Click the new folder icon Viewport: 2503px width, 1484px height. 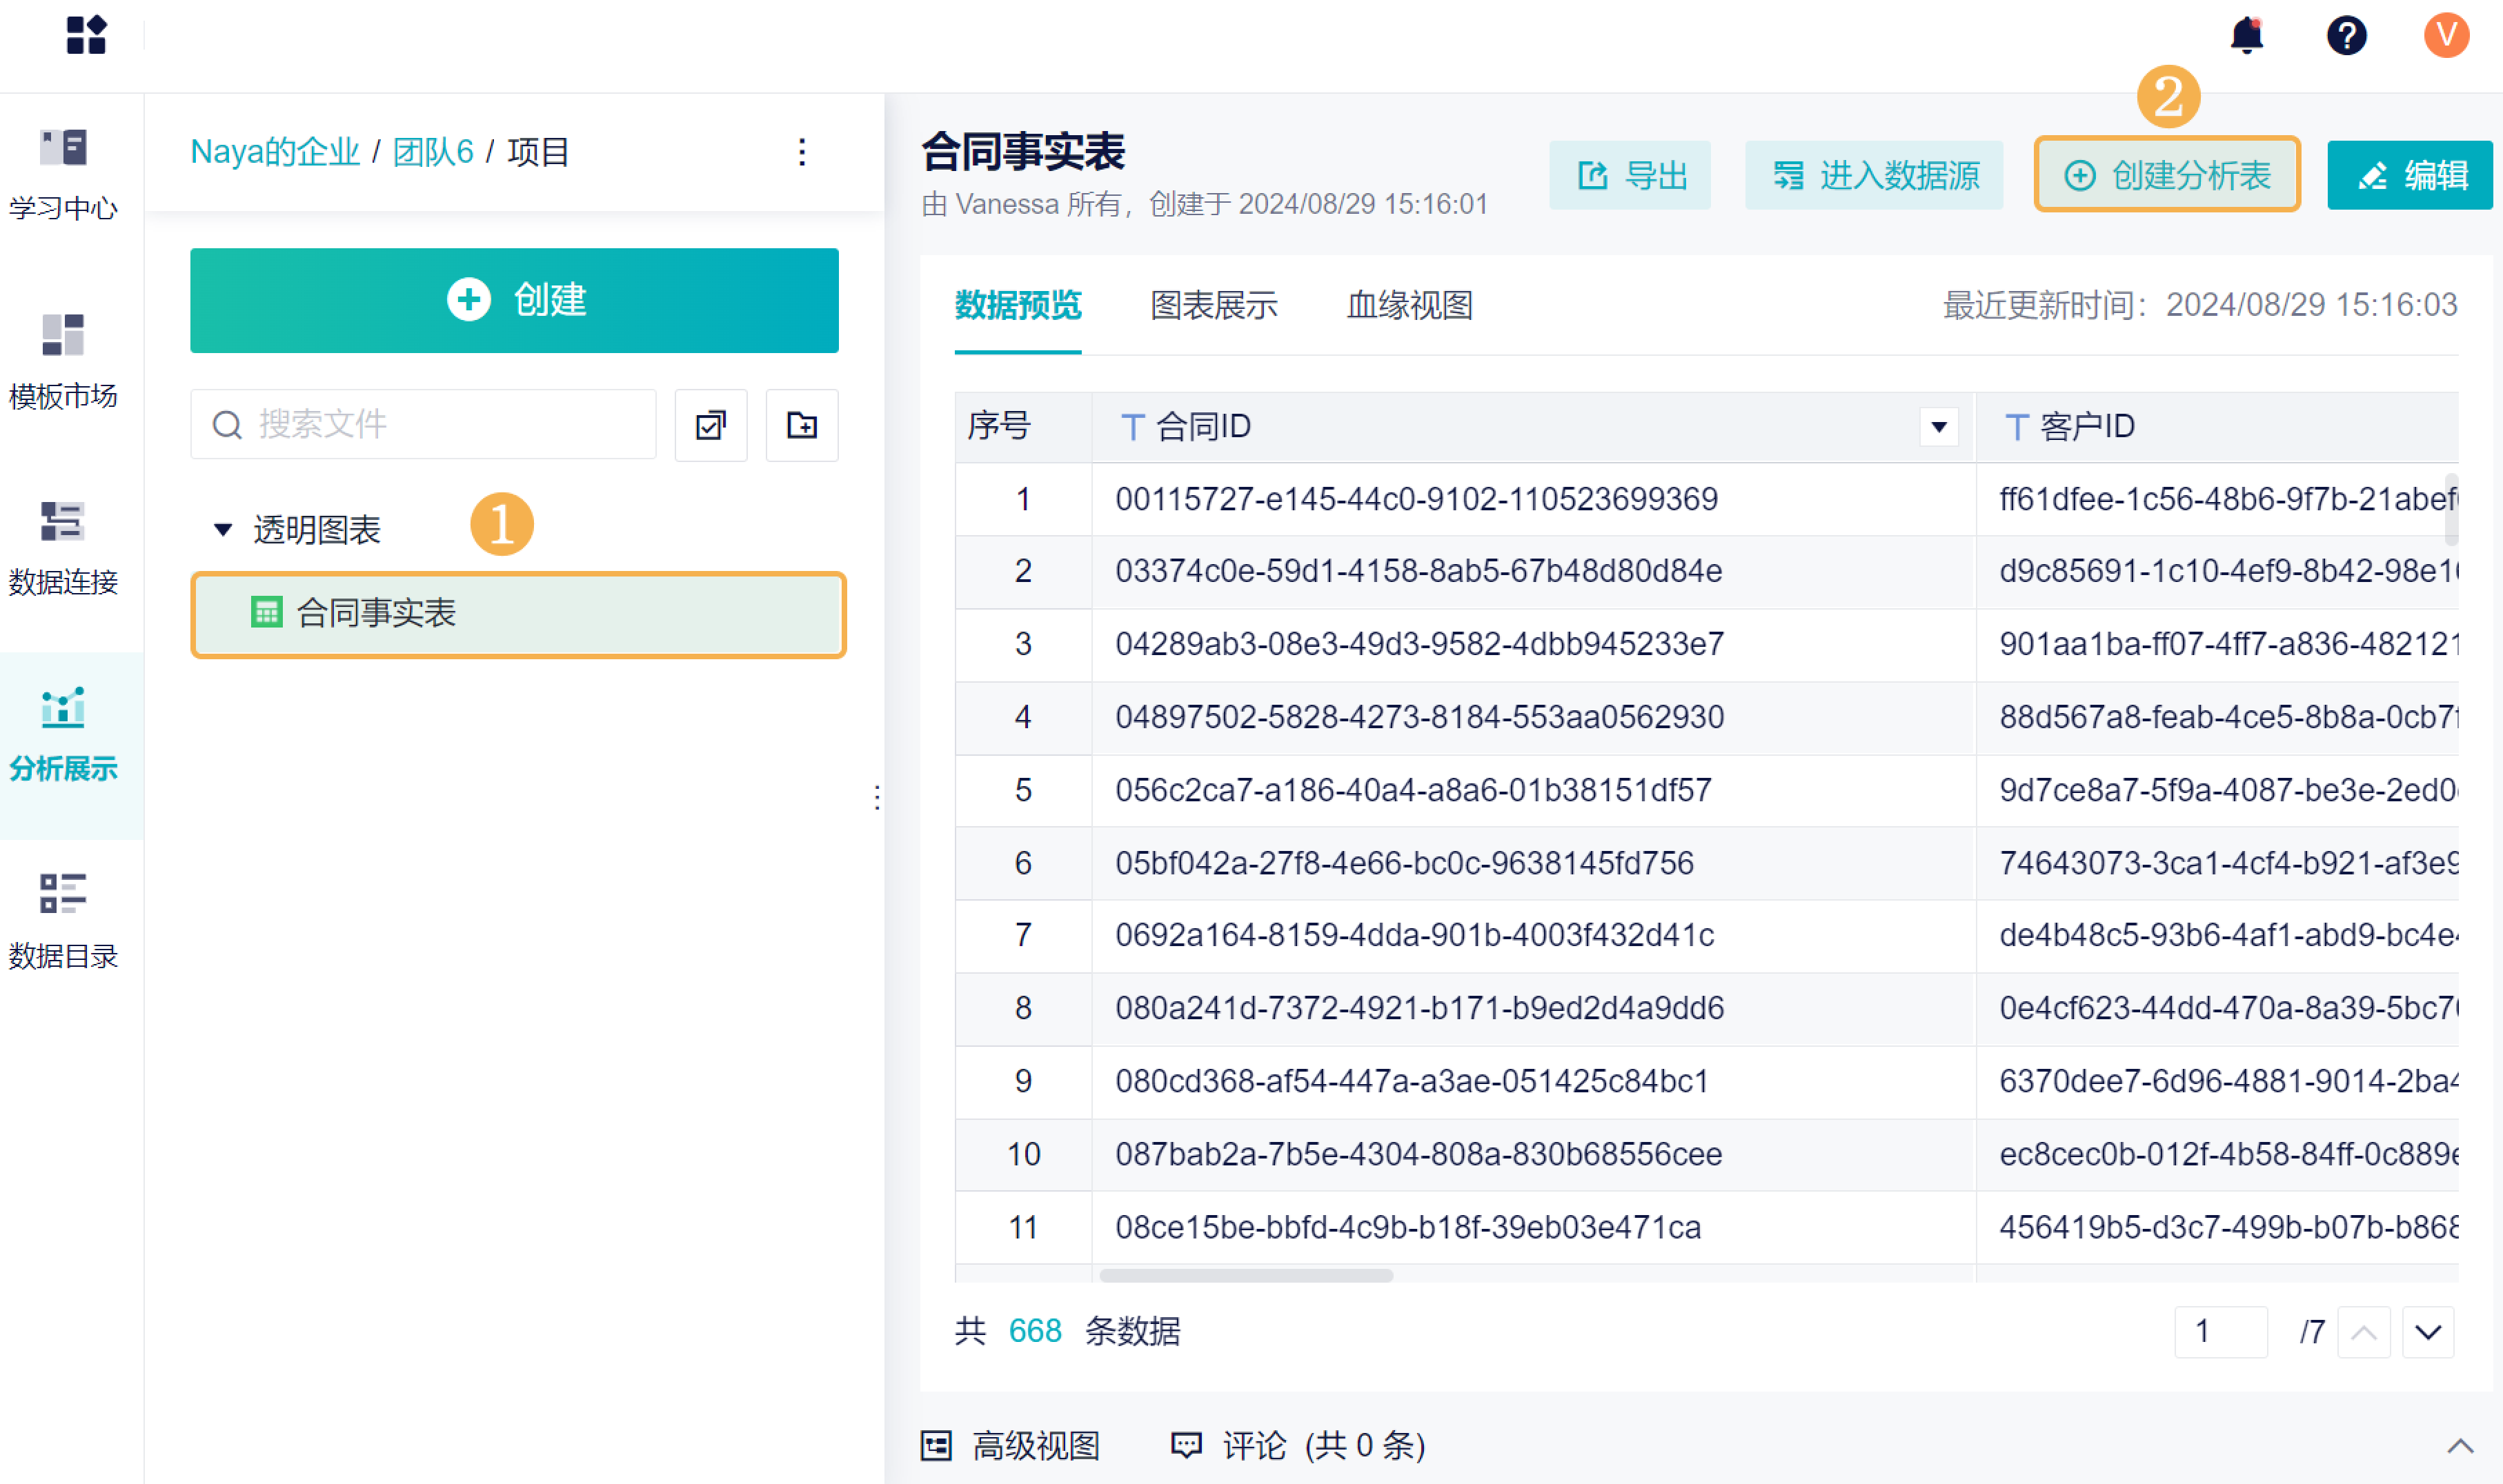[x=801, y=425]
